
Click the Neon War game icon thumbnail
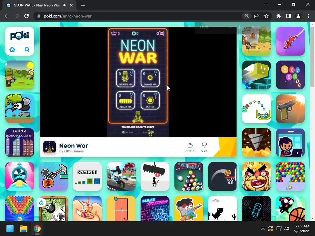[50, 147]
